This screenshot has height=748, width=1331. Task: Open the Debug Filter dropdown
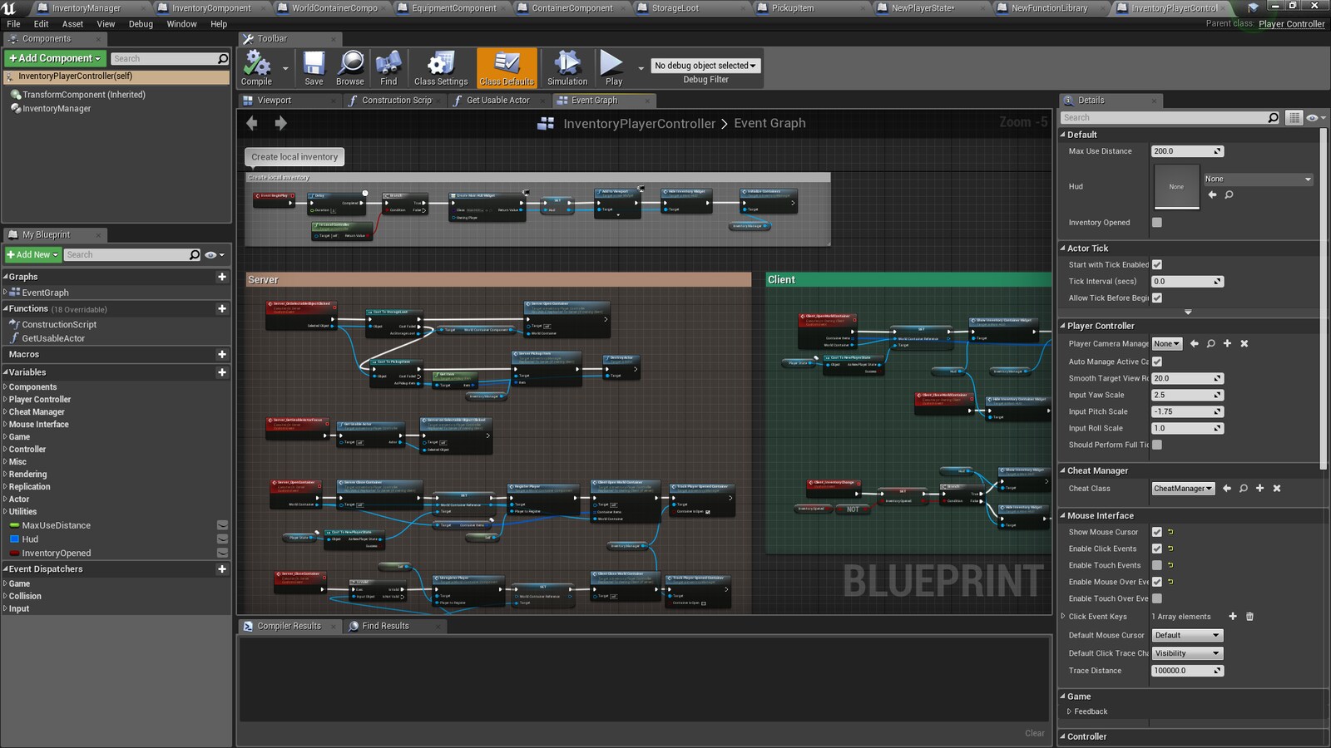point(705,65)
